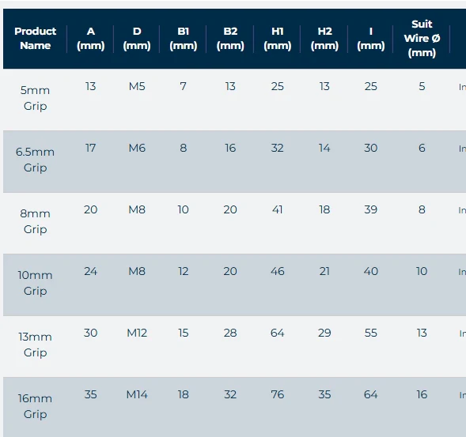Click the D (mm) column header
466x437 pixels.
[137, 39]
